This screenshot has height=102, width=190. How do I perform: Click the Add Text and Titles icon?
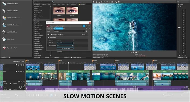click(x=4, y=11)
